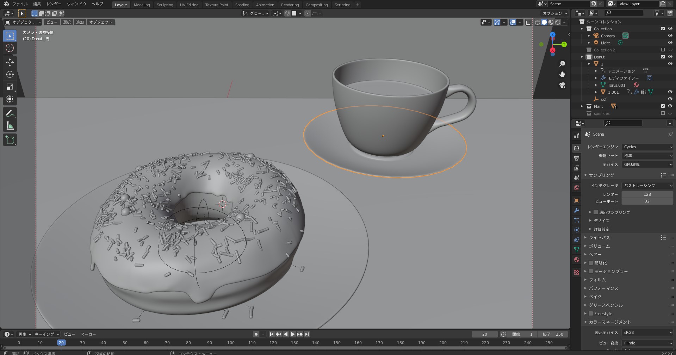Select the Scale tool
The image size is (676, 355).
tap(10, 87)
